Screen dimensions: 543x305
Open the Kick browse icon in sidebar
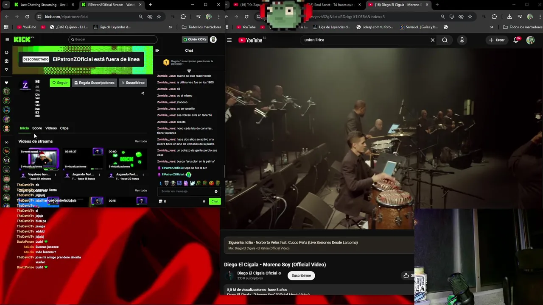(x=6, y=61)
